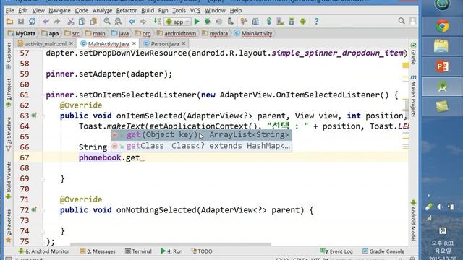Open Terminal tool window
Image resolution: width=463 pixels, height=260 pixels.
(x=138, y=251)
